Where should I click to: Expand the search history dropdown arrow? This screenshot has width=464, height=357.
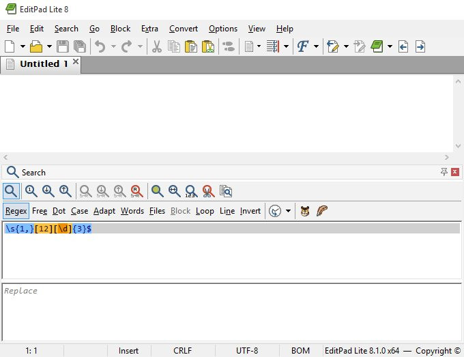point(288,211)
